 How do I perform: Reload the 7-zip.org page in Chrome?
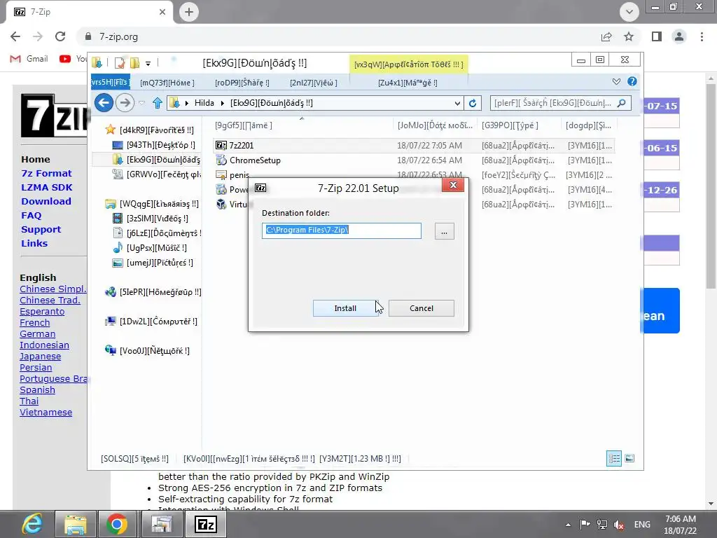tap(60, 36)
